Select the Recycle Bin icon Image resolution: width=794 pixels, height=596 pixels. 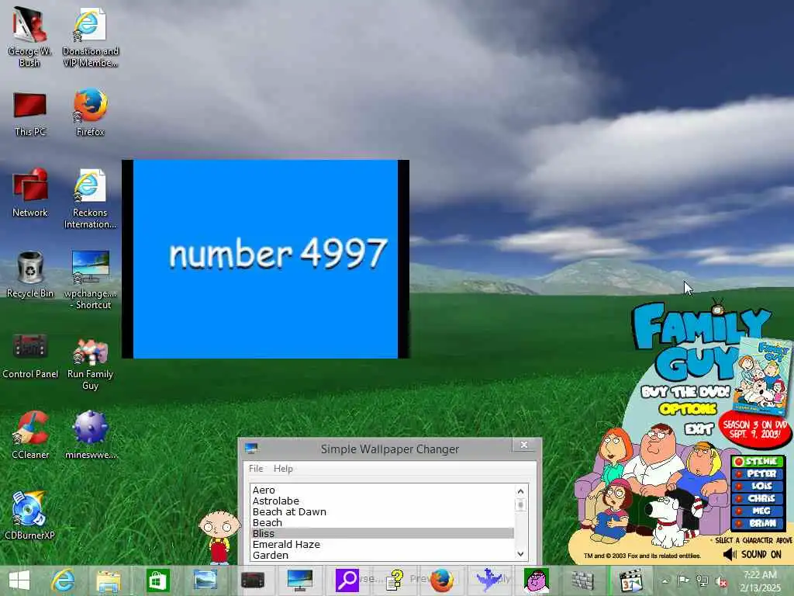click(30, 274)
